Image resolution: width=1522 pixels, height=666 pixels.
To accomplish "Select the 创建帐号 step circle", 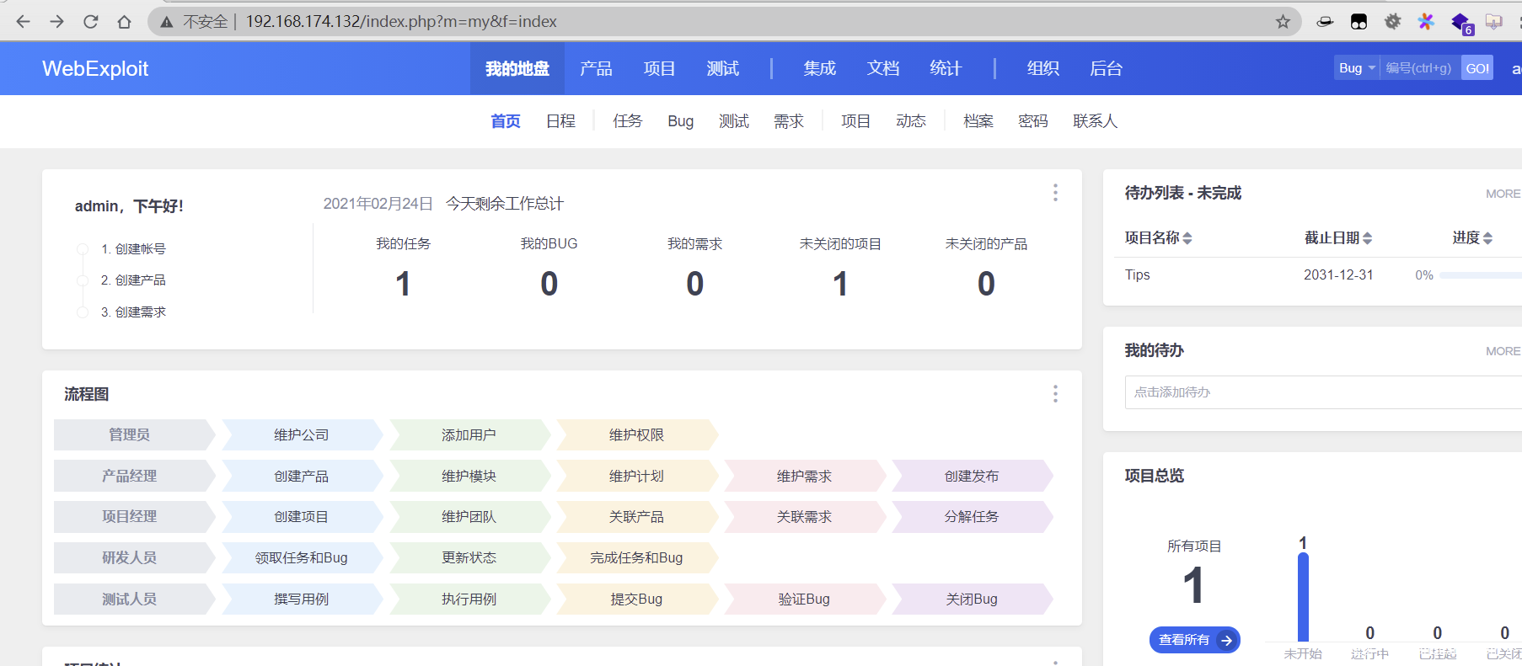I will [83, 249].
